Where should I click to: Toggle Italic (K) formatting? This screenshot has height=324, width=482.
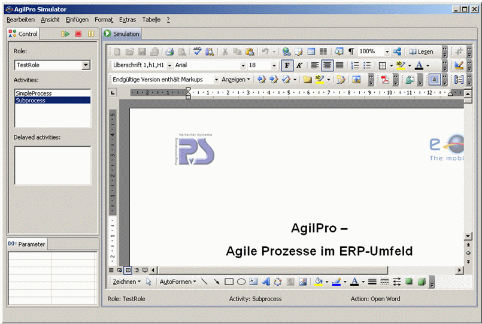299,65
